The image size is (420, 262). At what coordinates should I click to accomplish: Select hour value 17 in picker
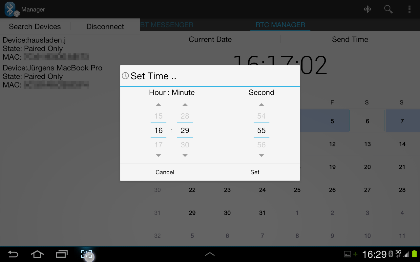(x=158, y=145)
